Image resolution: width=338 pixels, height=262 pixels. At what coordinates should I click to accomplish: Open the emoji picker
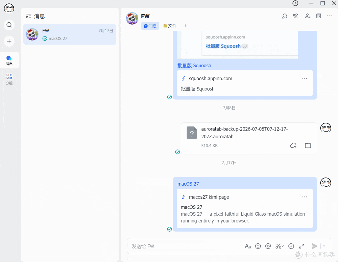point(258,246)
